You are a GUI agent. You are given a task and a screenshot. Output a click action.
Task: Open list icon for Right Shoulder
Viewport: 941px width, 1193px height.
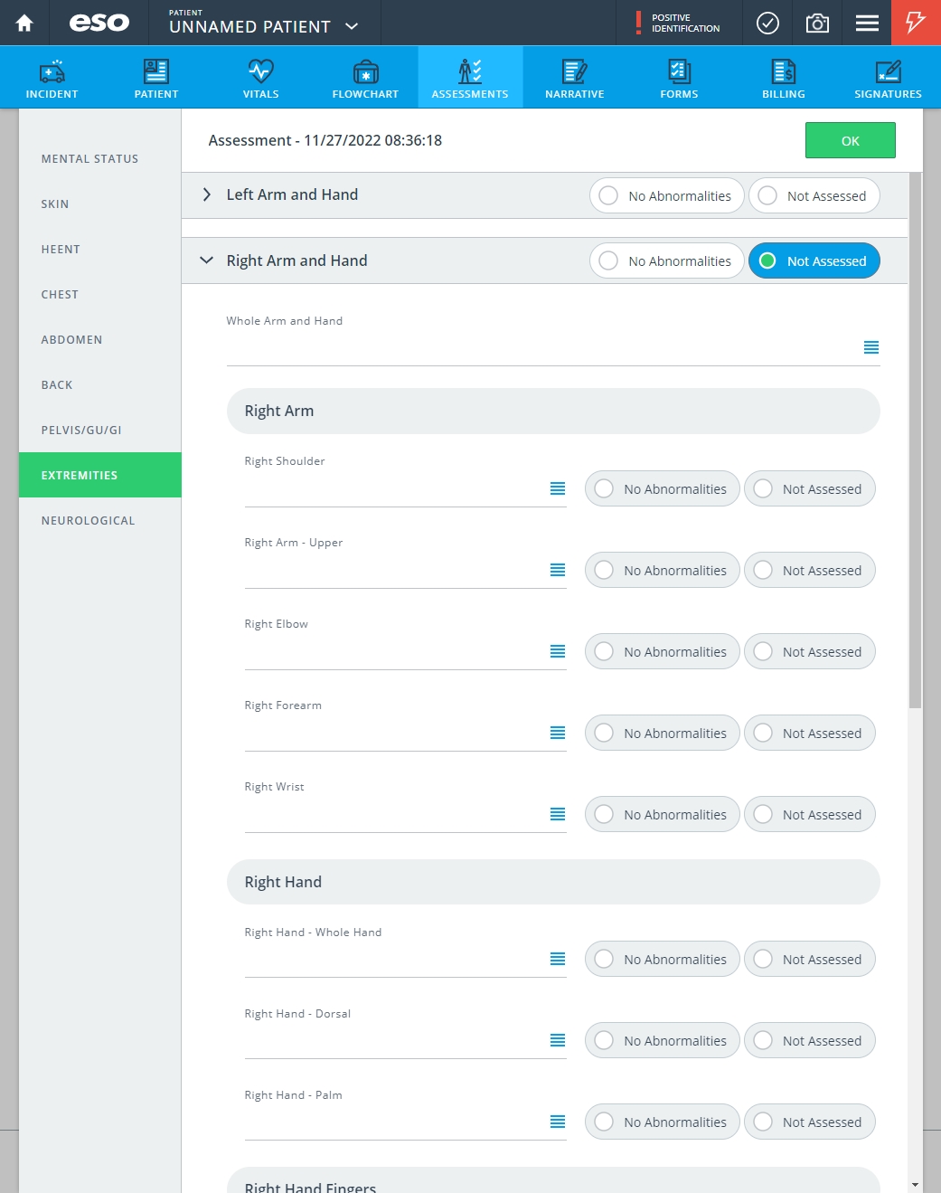click(x=558, y=488)
